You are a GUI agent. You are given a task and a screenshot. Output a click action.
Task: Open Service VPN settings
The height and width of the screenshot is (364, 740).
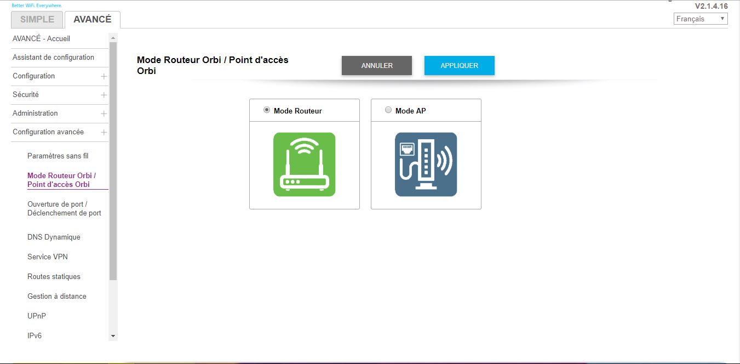(48, 257)
